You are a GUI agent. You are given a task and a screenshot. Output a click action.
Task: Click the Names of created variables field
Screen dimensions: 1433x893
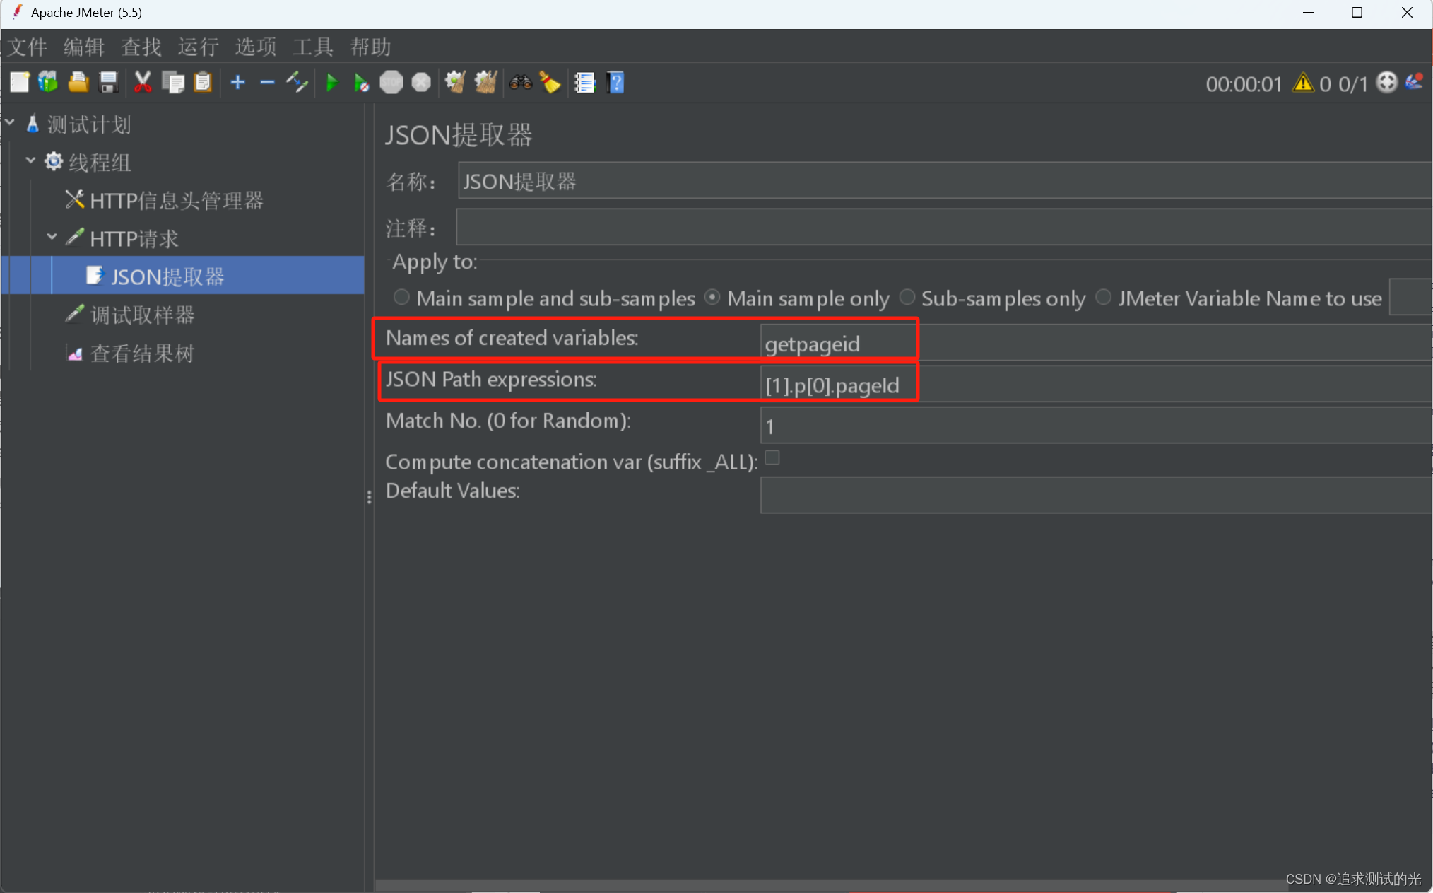pos(1096,343)
